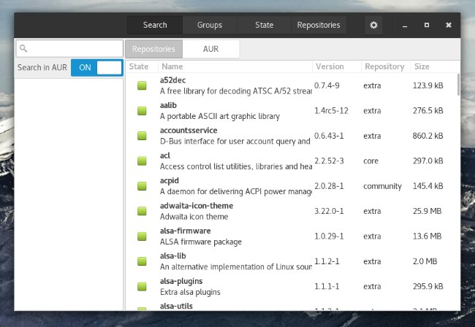Click the 'Extra alsa plugins' description
475x327 pixels.
(x=190, y=292)
